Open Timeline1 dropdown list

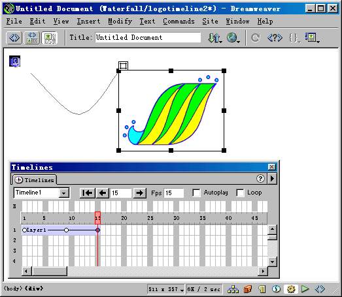64,193
